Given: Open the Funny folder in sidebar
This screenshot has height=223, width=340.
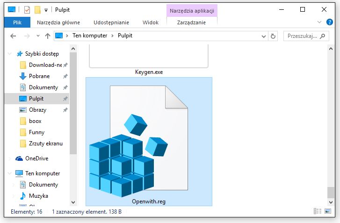Looking at the screenshot, I should point(36,132).
